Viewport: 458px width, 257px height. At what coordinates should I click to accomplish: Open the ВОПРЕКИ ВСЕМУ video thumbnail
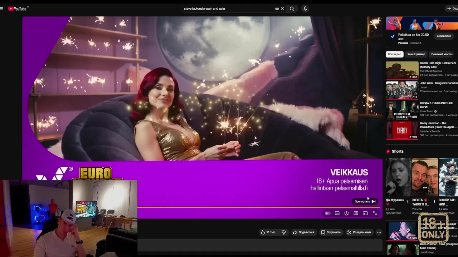pyautogui.click(x=402, y=110)
